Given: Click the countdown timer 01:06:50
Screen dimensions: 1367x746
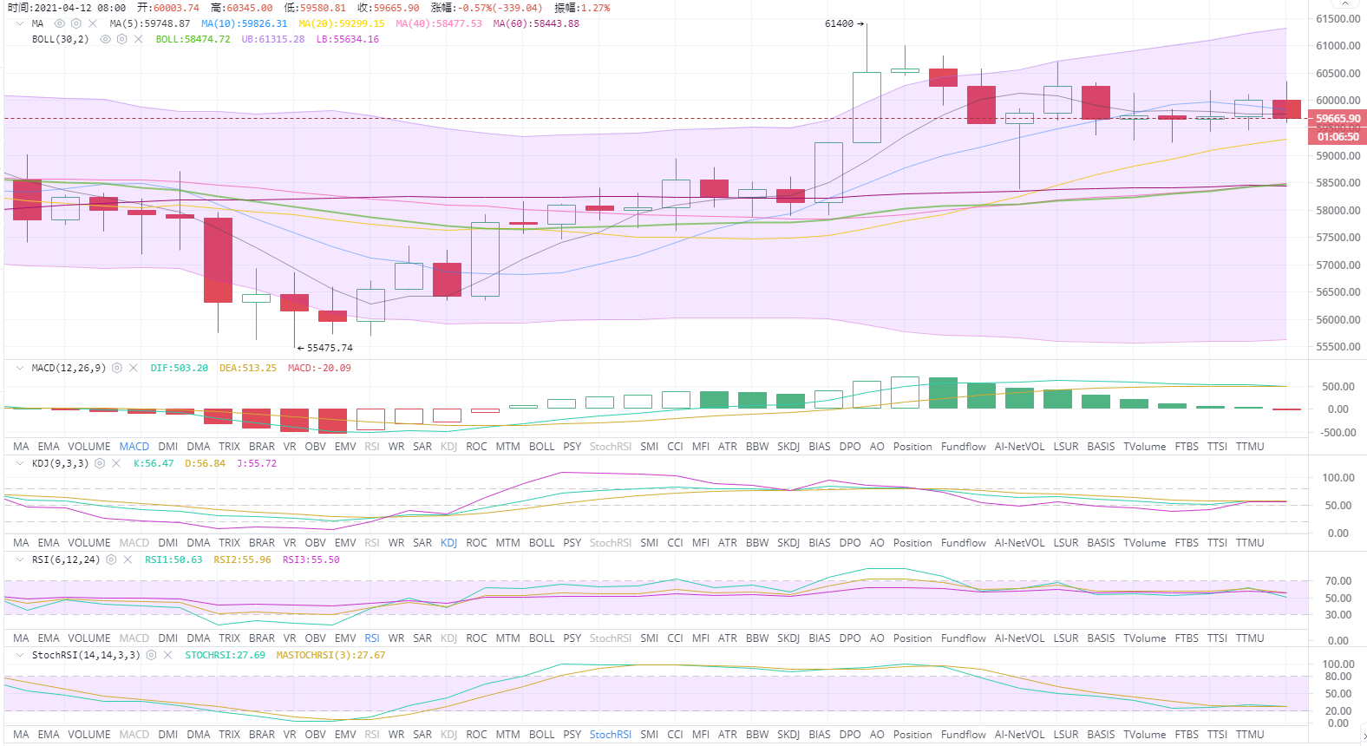Looking at the screenshot, I should 1338,136.
